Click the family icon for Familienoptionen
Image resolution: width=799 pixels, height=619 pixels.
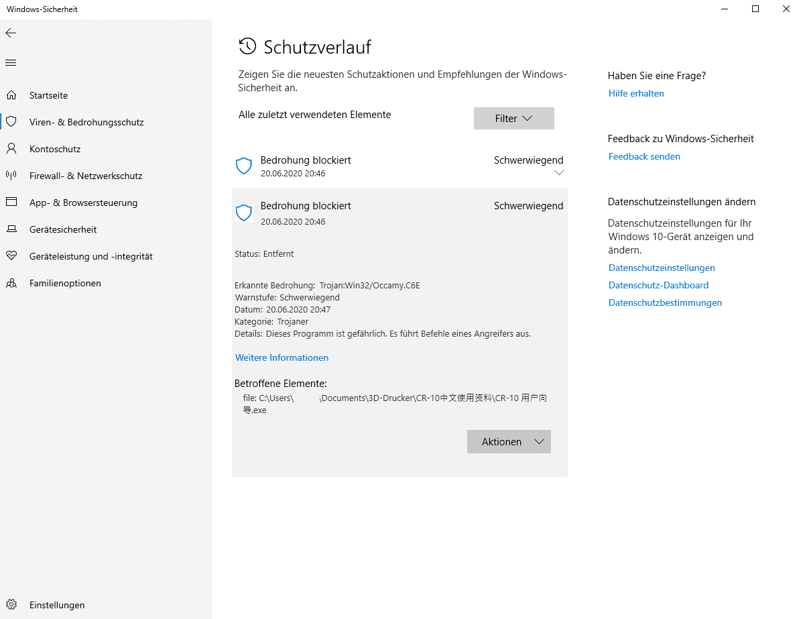click(x=11, y=283)
